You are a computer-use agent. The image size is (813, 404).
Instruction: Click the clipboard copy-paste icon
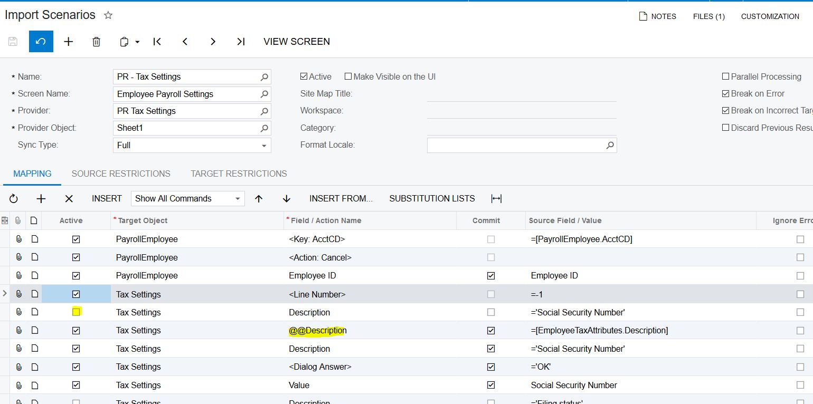[125, 42]
